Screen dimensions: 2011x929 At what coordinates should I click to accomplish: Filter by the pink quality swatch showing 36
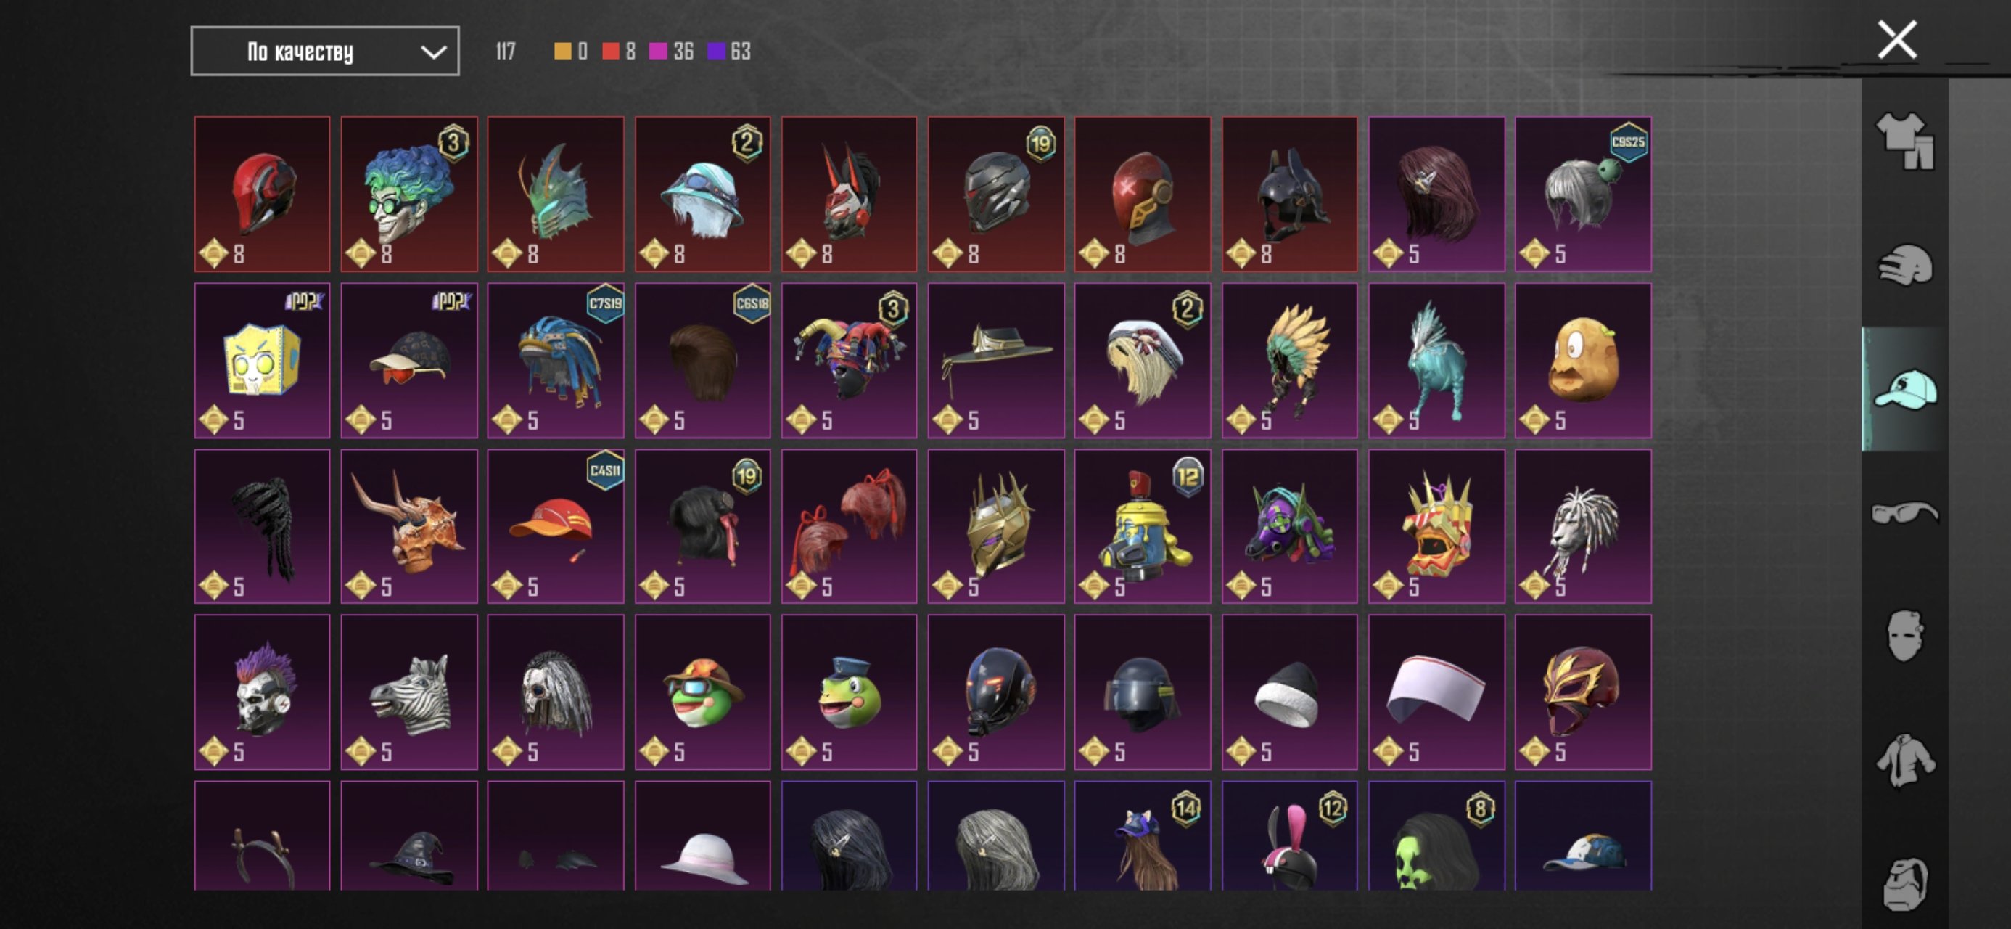[x=658, y=52]
